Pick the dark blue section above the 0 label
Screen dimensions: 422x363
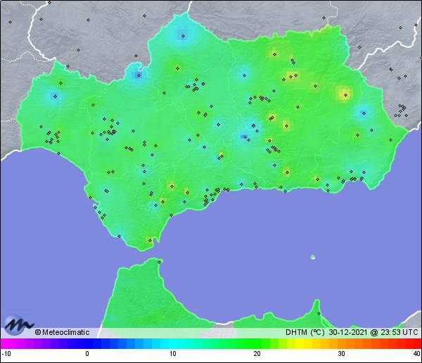click(87, 343)
